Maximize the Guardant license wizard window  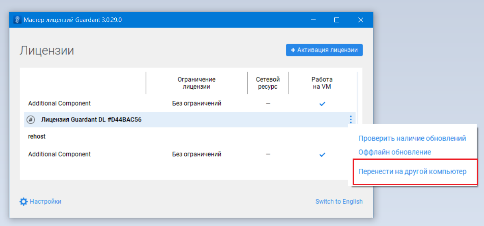(337, 20)
